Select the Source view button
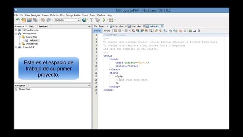Image resolution: width=243 pixels, height=137 pixels. point(97,31)
